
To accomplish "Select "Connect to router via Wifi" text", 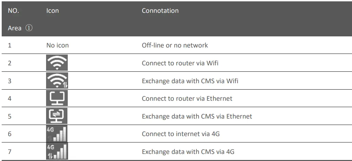I will (x=180, y=63).
